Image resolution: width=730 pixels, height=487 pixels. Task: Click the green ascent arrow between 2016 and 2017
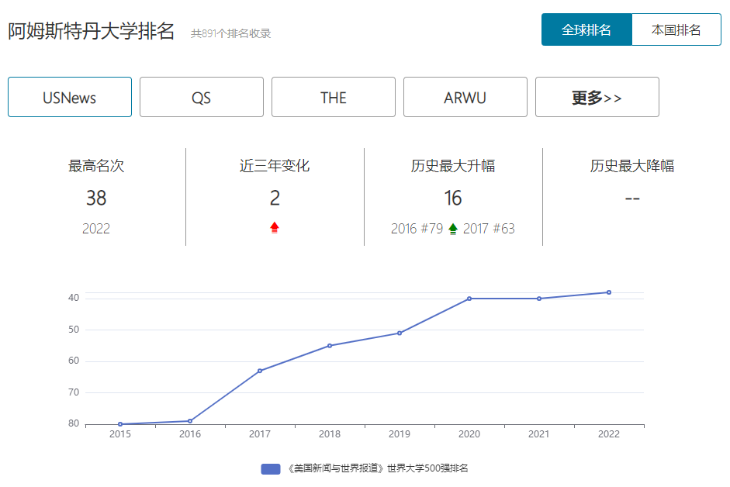click(x=454, y=228)
